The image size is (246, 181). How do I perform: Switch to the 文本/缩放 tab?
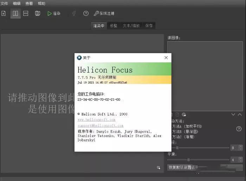(131, 26)
